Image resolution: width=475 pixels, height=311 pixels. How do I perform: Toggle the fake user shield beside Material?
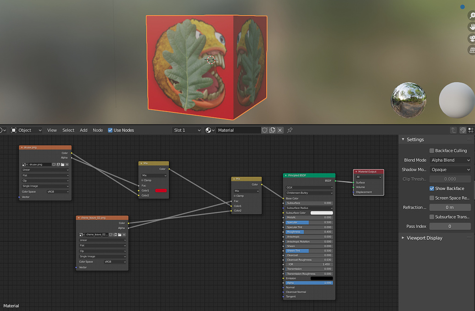(264, 130)
